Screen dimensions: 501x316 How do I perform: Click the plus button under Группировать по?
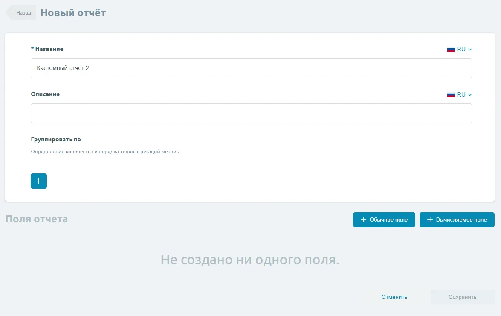click(38, 181)
